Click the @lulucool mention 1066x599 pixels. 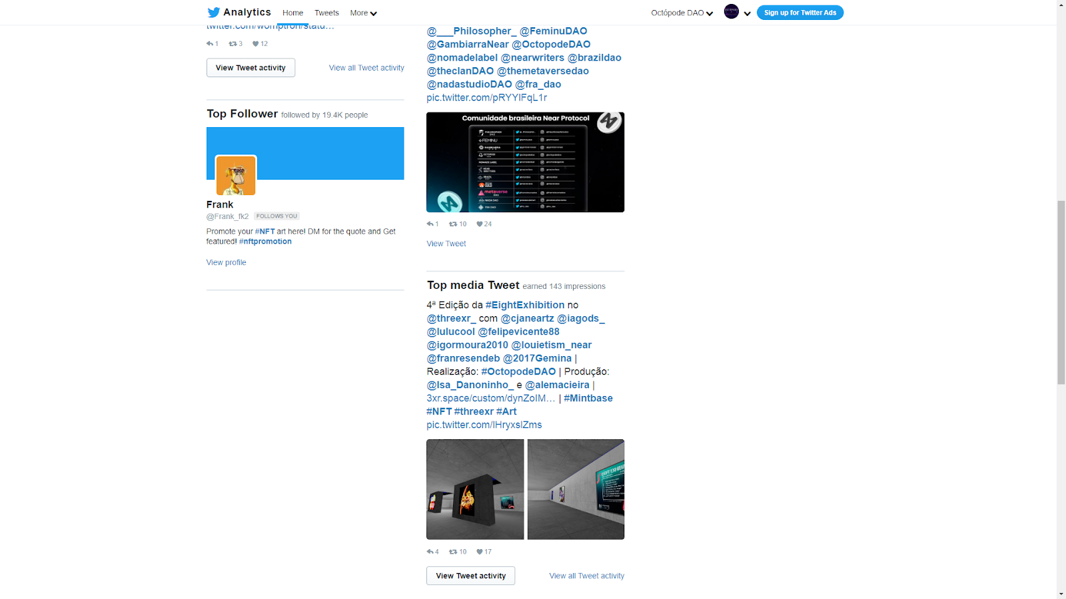click(451, 331)
